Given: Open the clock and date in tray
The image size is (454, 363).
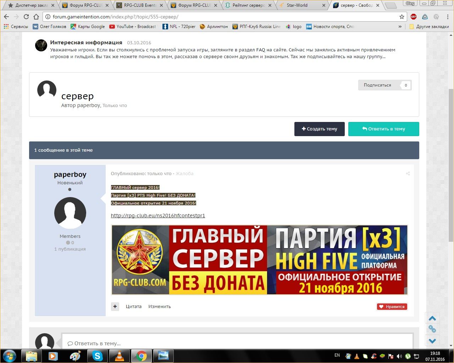Looking at the screenshot, I should [435, 356].
